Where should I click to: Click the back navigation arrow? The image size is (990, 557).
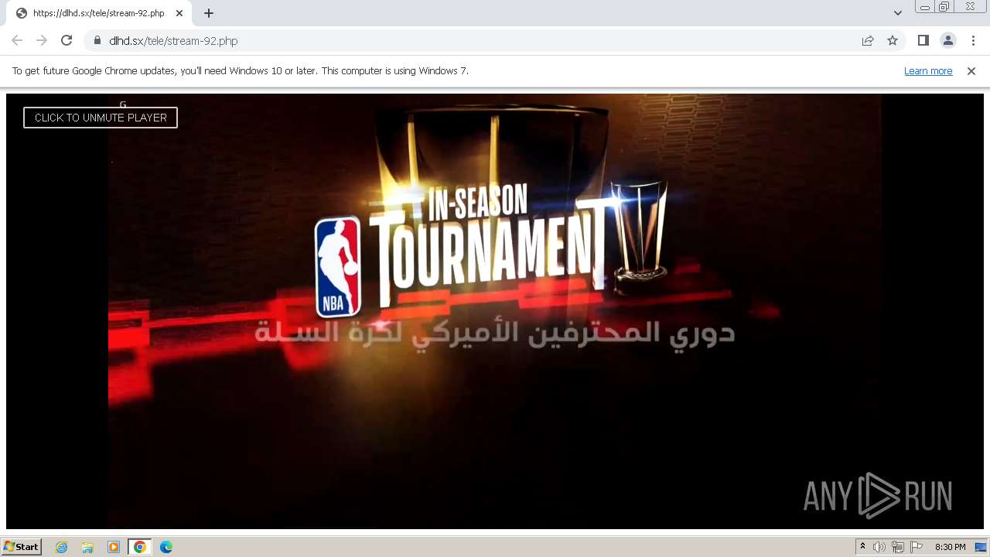coord(17,40)
